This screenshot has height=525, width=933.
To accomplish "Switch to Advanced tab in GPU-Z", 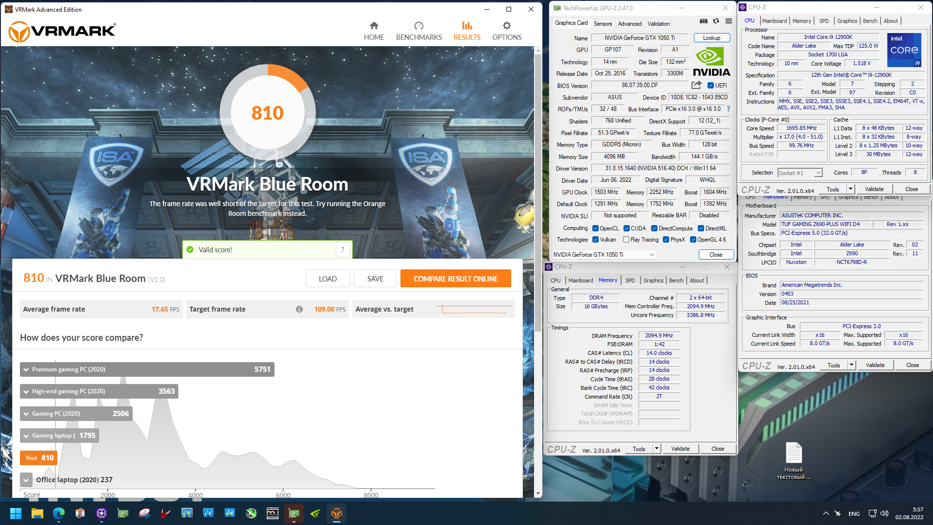I will tap(630, 23).
